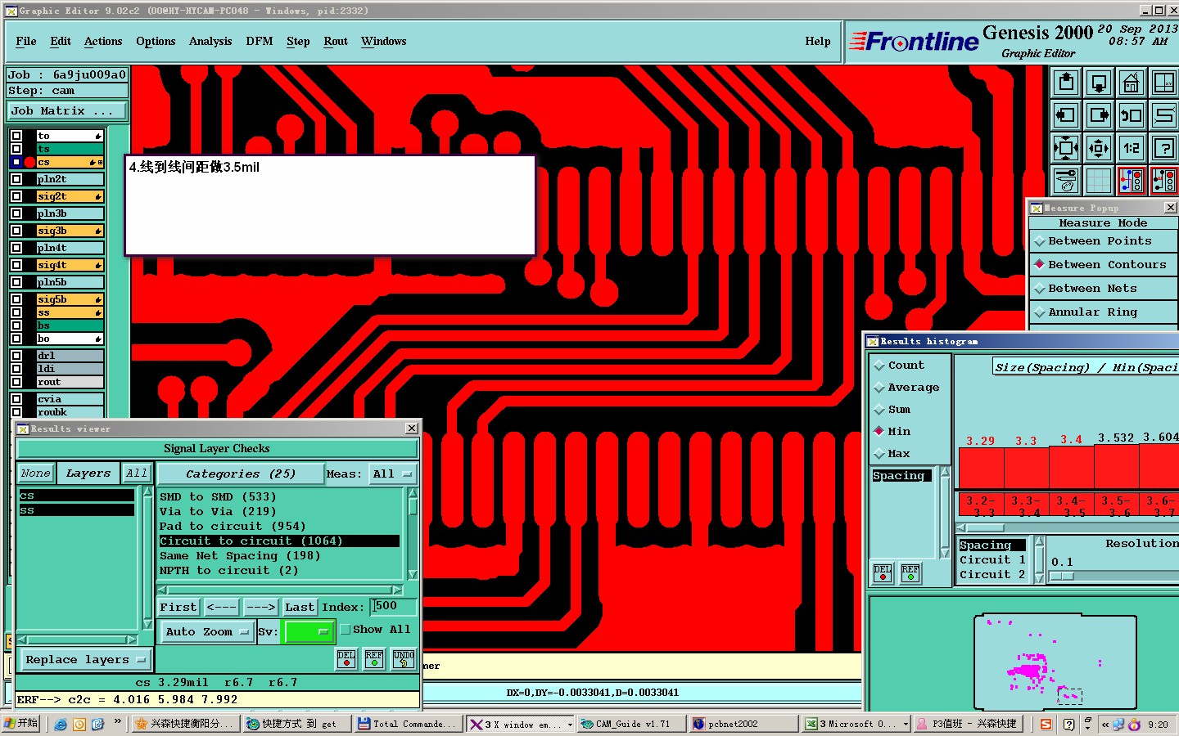Click the S-shaped snap icon
The height and width of the screenshot is (736, 1179).
(x=1163, y=115)
